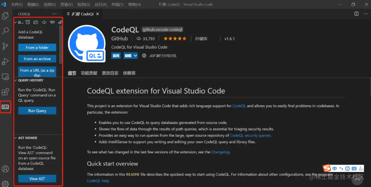Screen dimensions: 371x187
Task: Switch to the 更改日志 tab
Action: coord(110,73)
